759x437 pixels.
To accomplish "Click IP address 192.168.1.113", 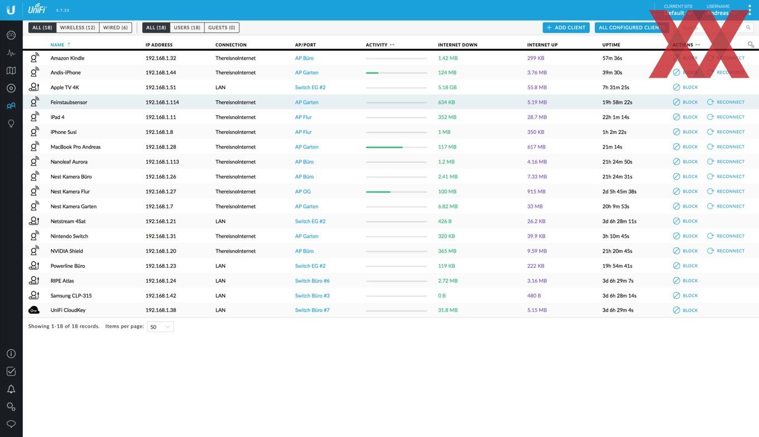I will [x=162, y=162].
